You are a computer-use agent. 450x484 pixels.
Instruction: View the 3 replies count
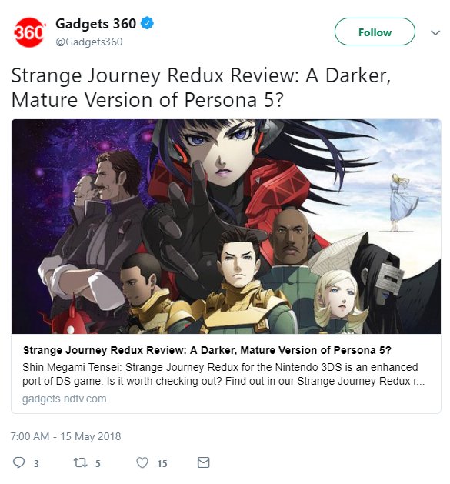tap(36, 463)
